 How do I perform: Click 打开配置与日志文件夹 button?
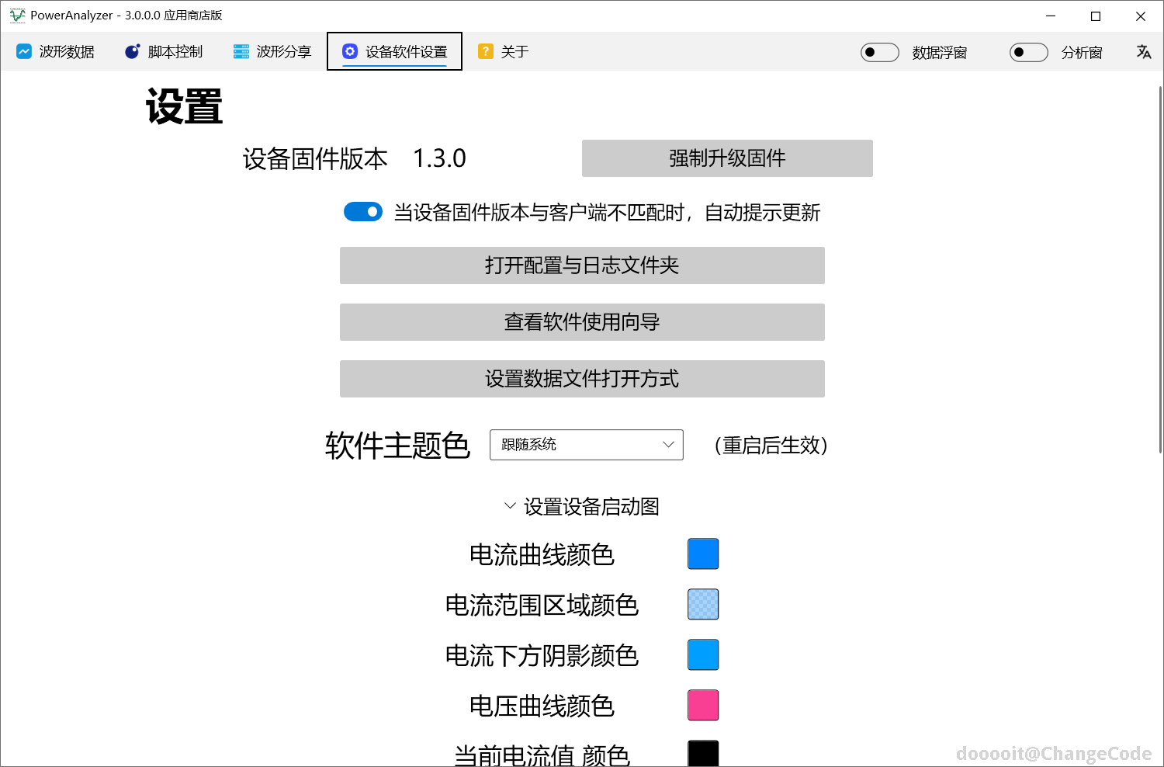point(581,265)
